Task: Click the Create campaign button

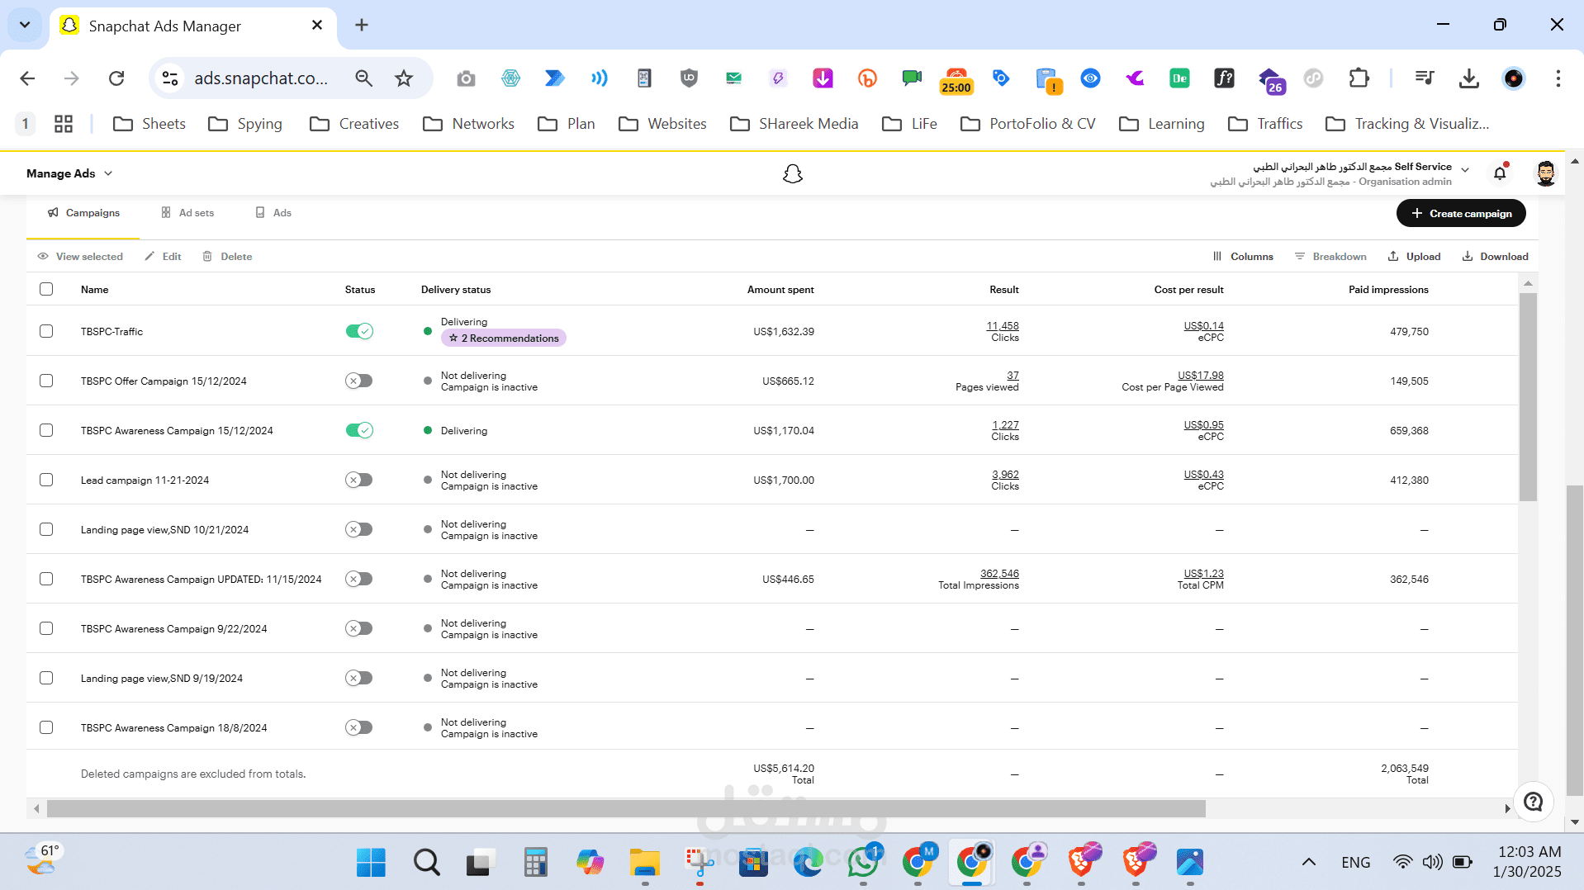Action: [1461, 213]
